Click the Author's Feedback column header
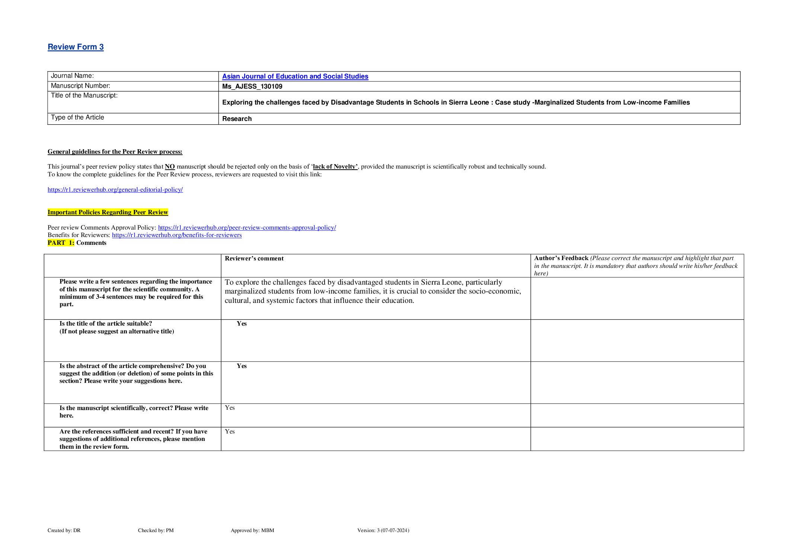788x557 pixels. coord(561,258)
